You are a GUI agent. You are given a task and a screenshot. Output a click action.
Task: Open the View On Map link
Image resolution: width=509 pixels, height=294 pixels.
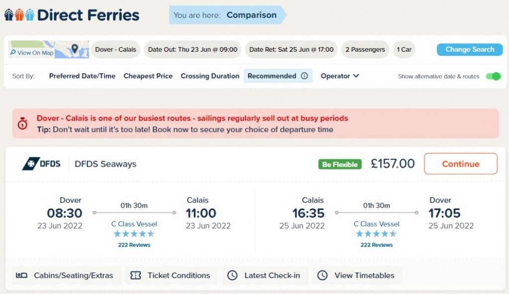coord(32,52)
